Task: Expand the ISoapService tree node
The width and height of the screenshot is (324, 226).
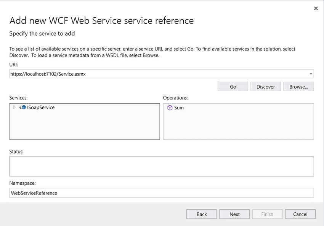Action: pos(14,107)
